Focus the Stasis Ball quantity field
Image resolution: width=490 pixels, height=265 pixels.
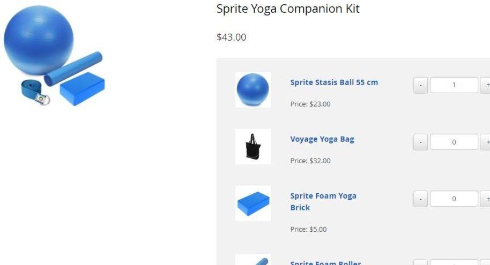pyautogui.click(x=454, y=85)
